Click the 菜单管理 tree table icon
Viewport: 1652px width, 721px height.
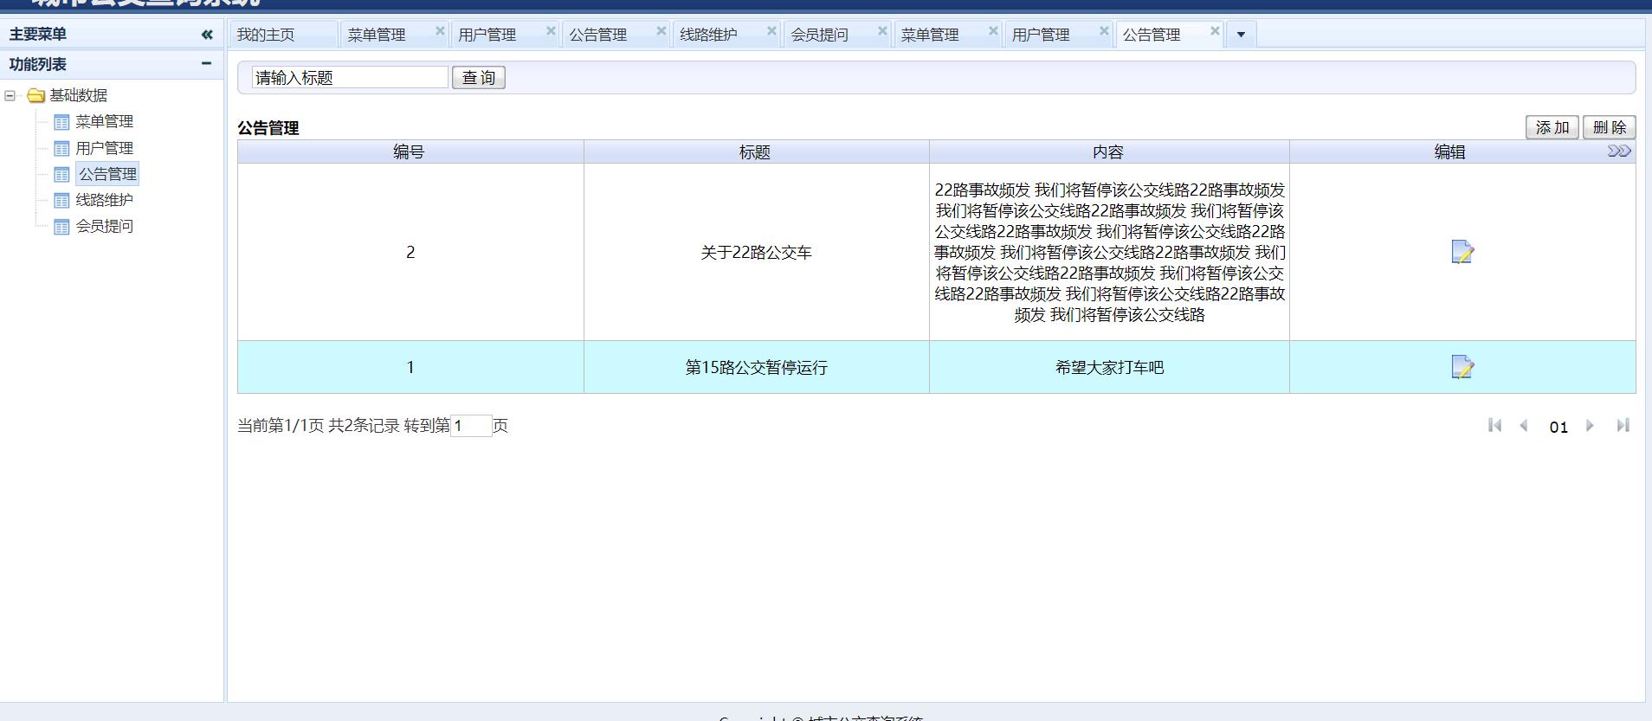[61, 122]
